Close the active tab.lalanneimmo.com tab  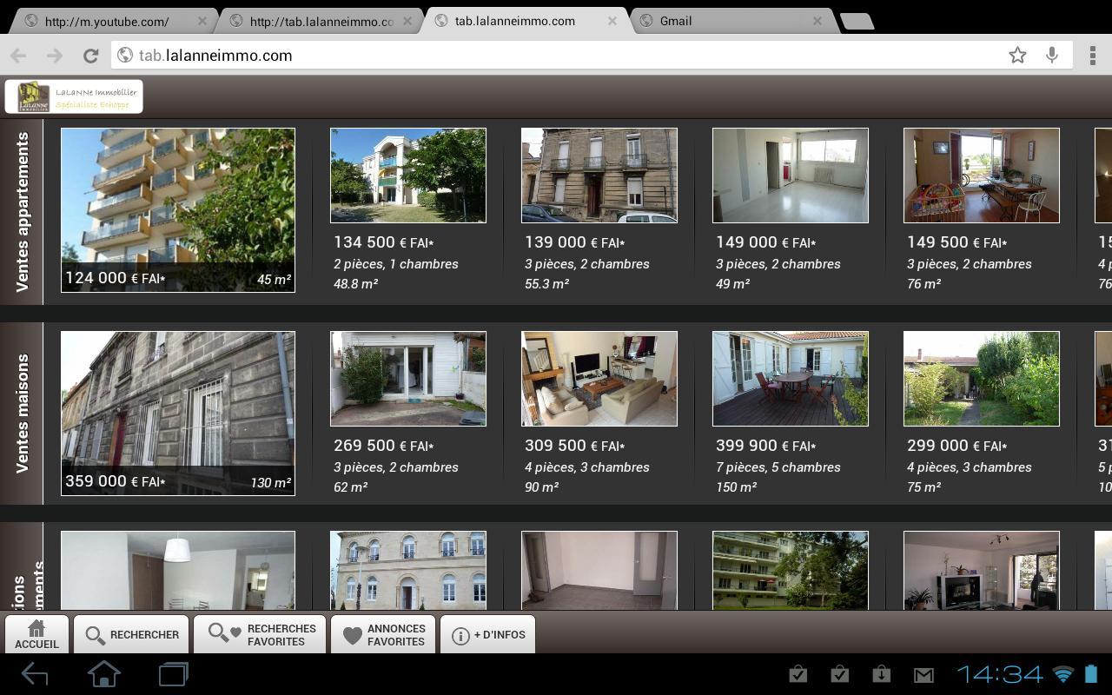tap(612, 21)
